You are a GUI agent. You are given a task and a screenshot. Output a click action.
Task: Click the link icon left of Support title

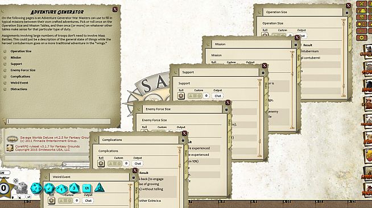176,72
